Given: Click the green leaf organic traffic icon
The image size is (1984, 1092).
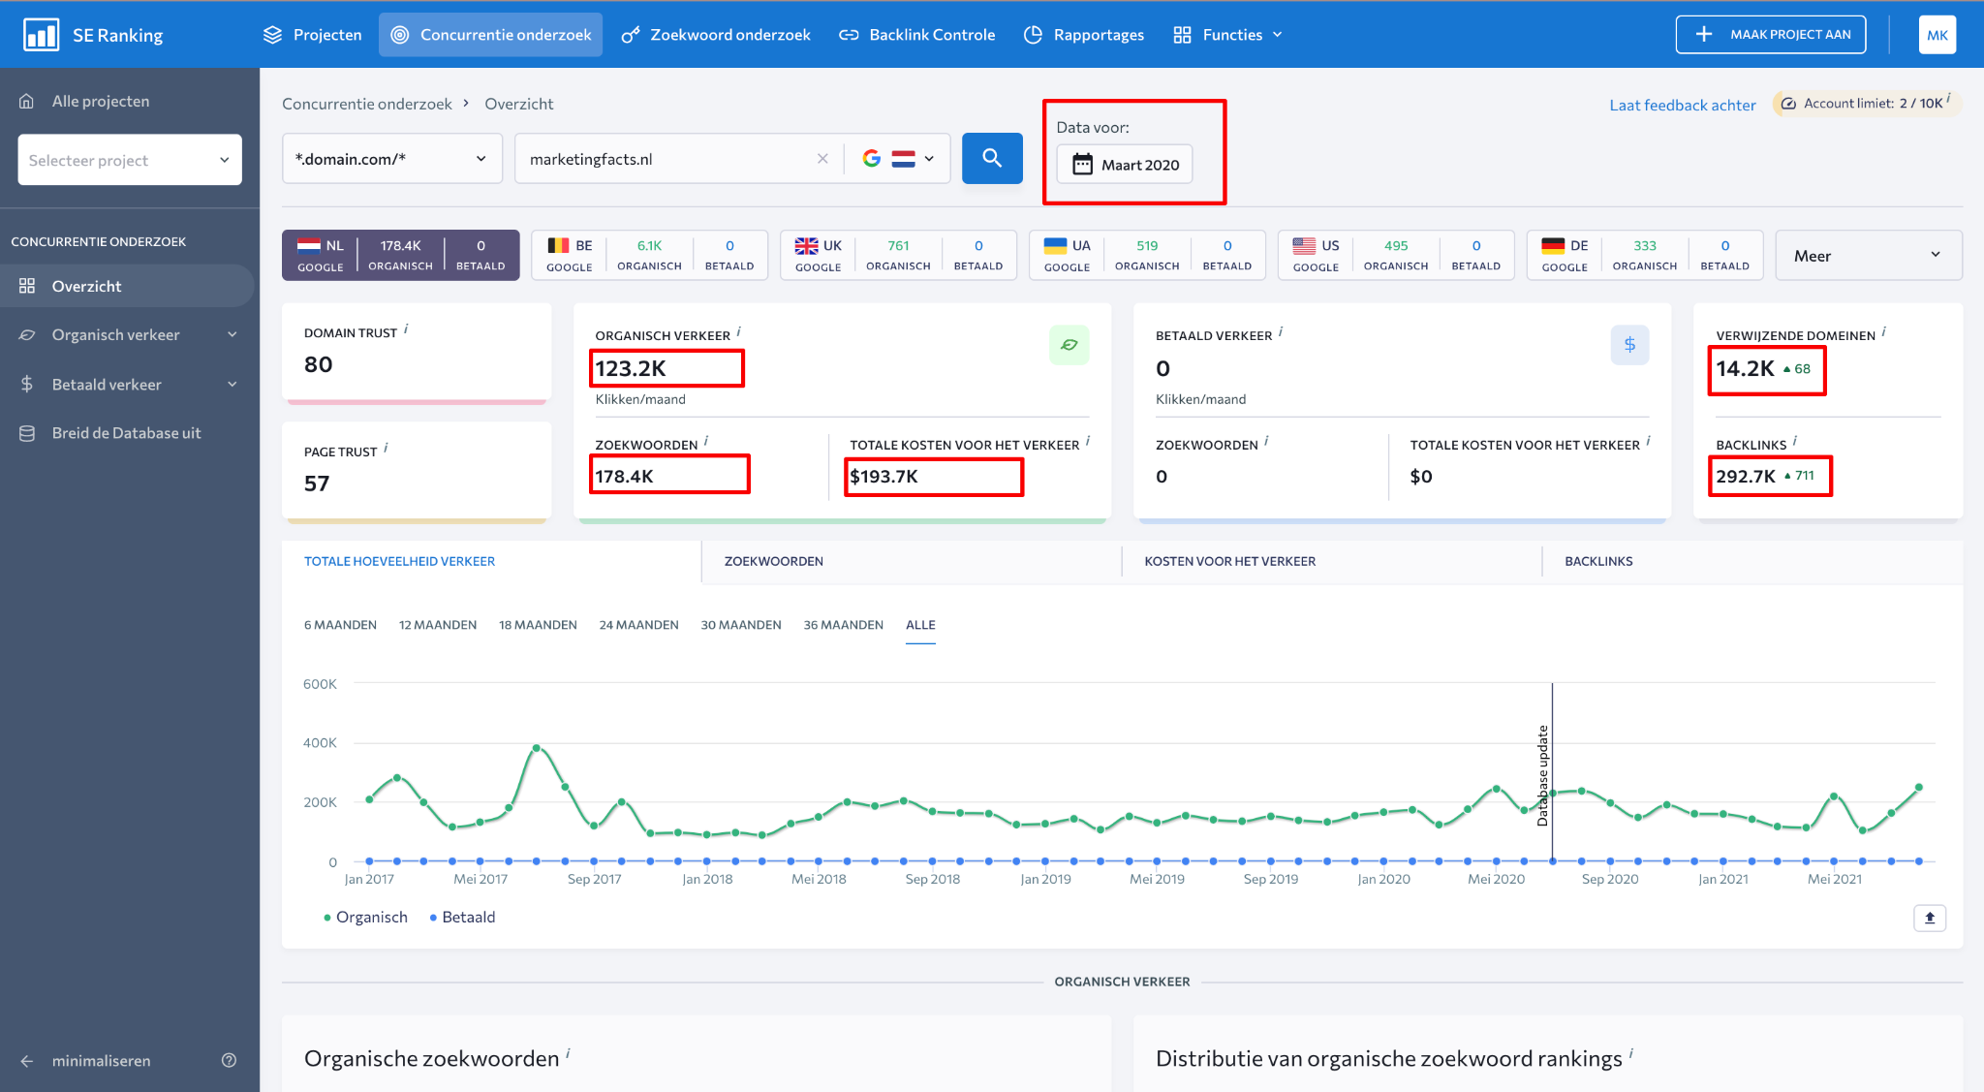Looking at the screenshot, I should (1069, 345).
